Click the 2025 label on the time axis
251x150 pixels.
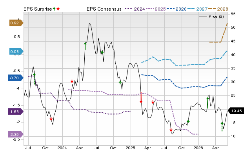[x=131, y=148]
